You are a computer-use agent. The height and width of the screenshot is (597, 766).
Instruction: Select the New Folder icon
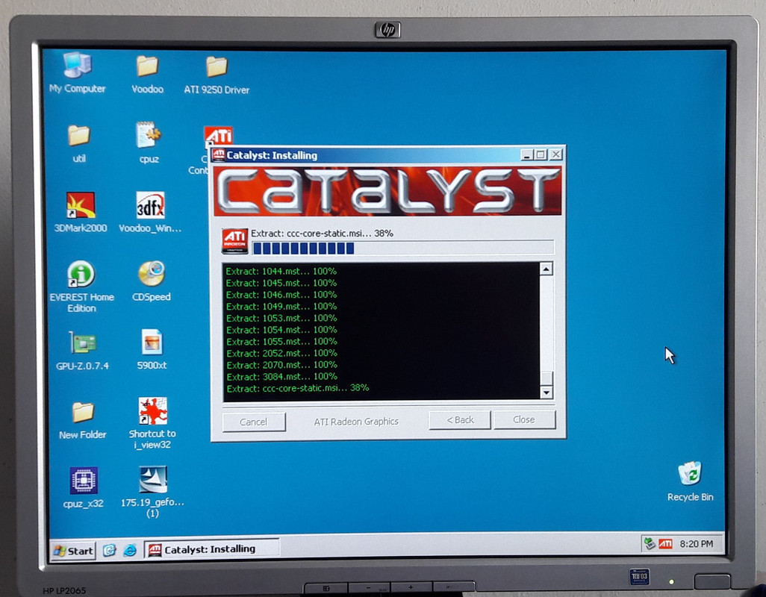pos(83,413)
